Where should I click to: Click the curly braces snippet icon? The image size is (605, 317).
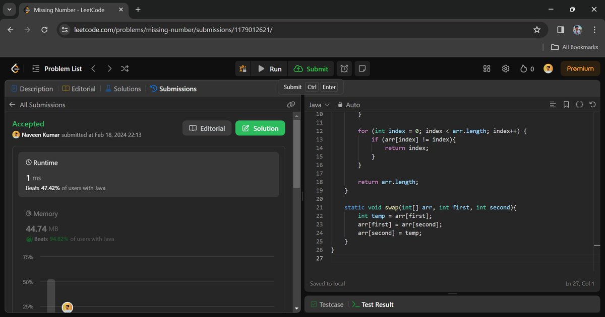579,105
